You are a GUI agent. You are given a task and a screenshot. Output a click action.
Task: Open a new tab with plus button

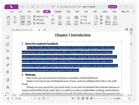[x=45, y=30]
